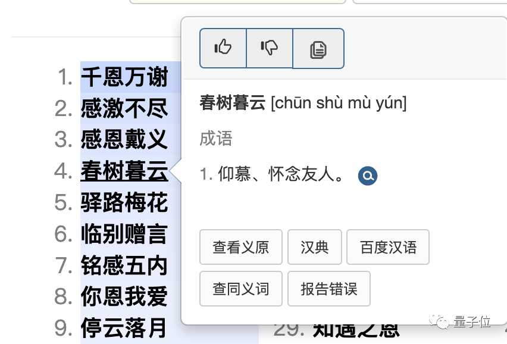Click the copy definition icon
The width and height of the screenshot is (507, 344).
click(x=318, y=48)
